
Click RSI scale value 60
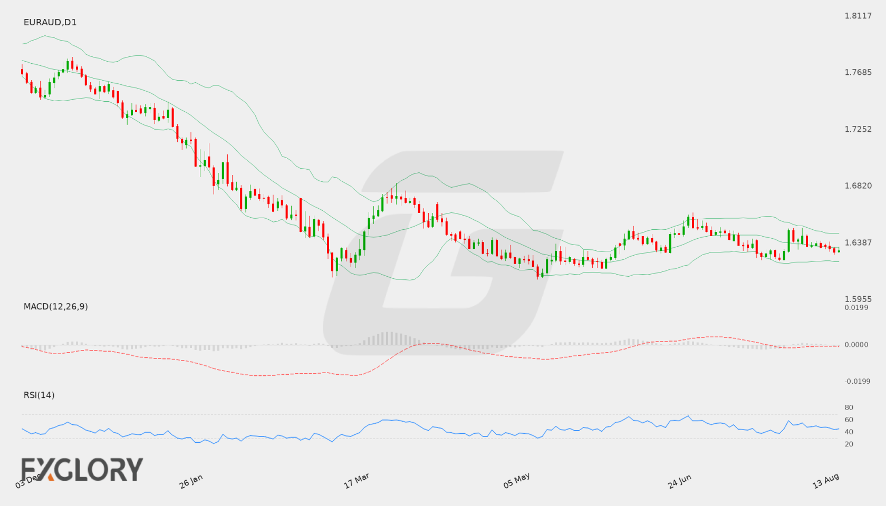(849, 420)
